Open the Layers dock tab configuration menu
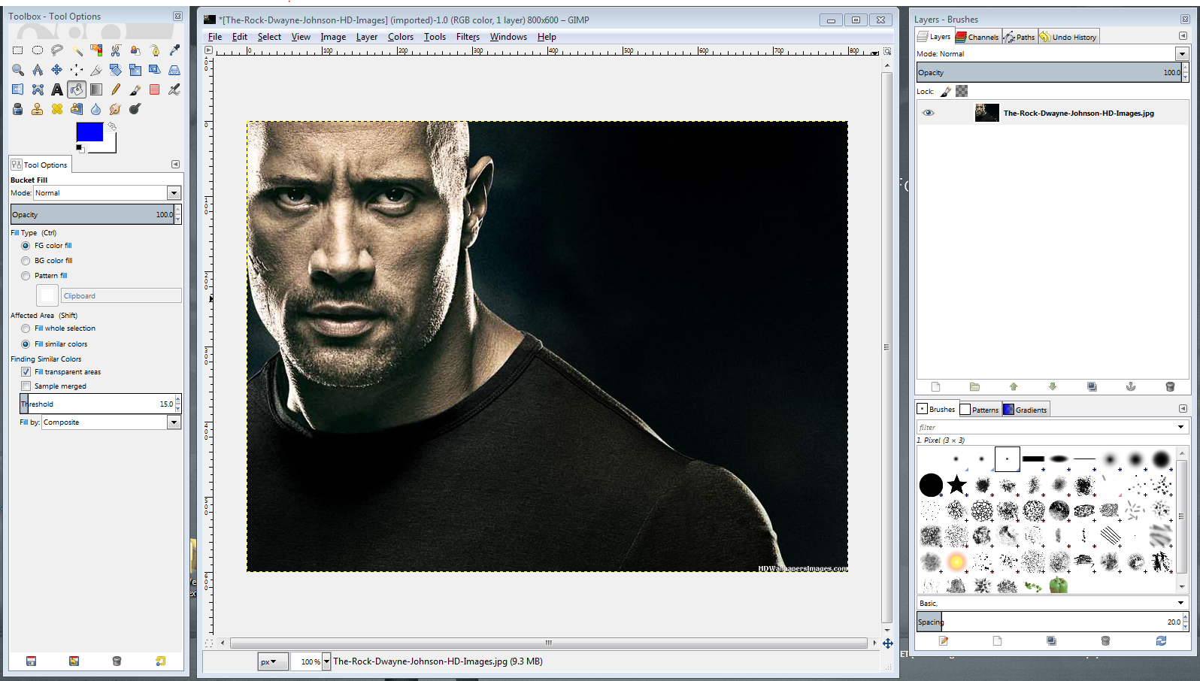This screenshot has height=681, width=1200. 1183,36
